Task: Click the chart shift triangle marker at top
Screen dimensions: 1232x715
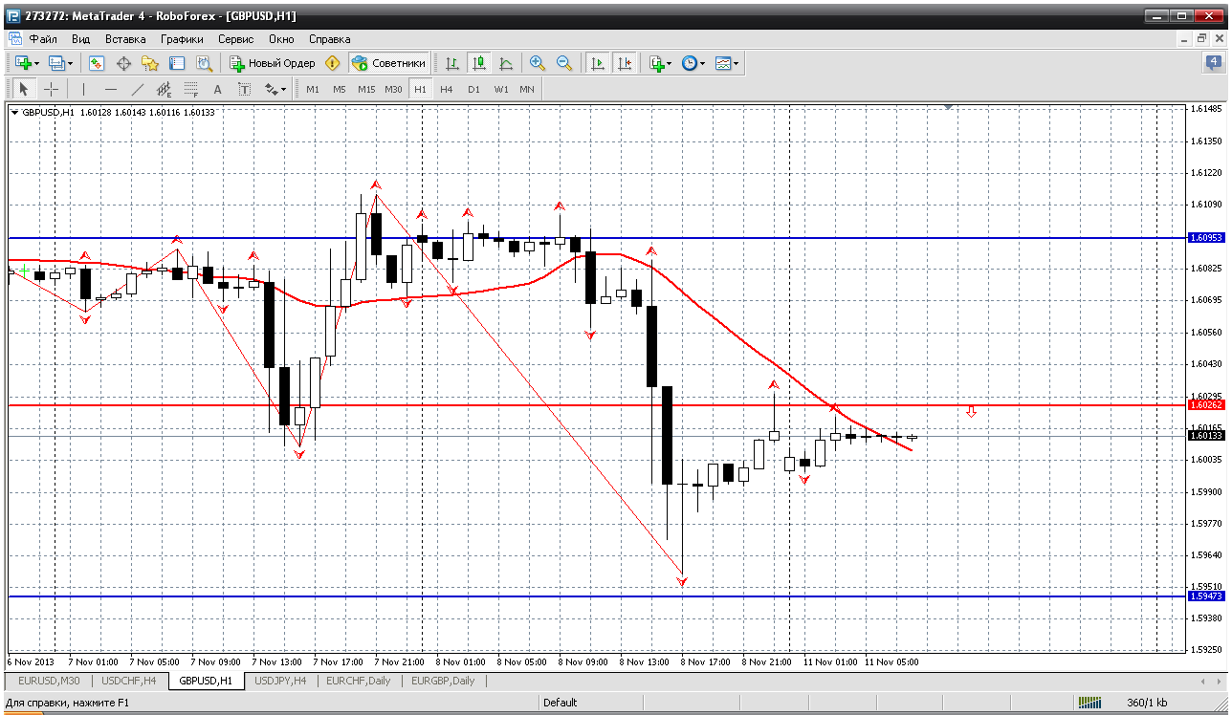Action: click(x=948, y=108)
